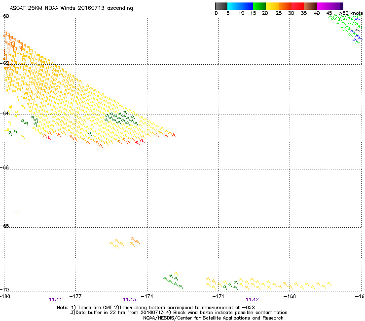Select the blue 5-15 knots legend segment

[x=240, y=6]
